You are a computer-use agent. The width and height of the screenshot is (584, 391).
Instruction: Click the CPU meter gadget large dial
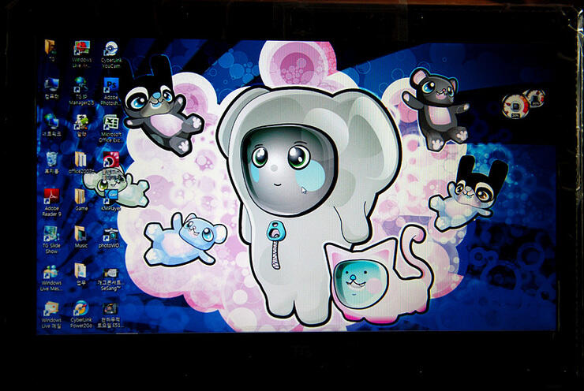tap(515, 106)
